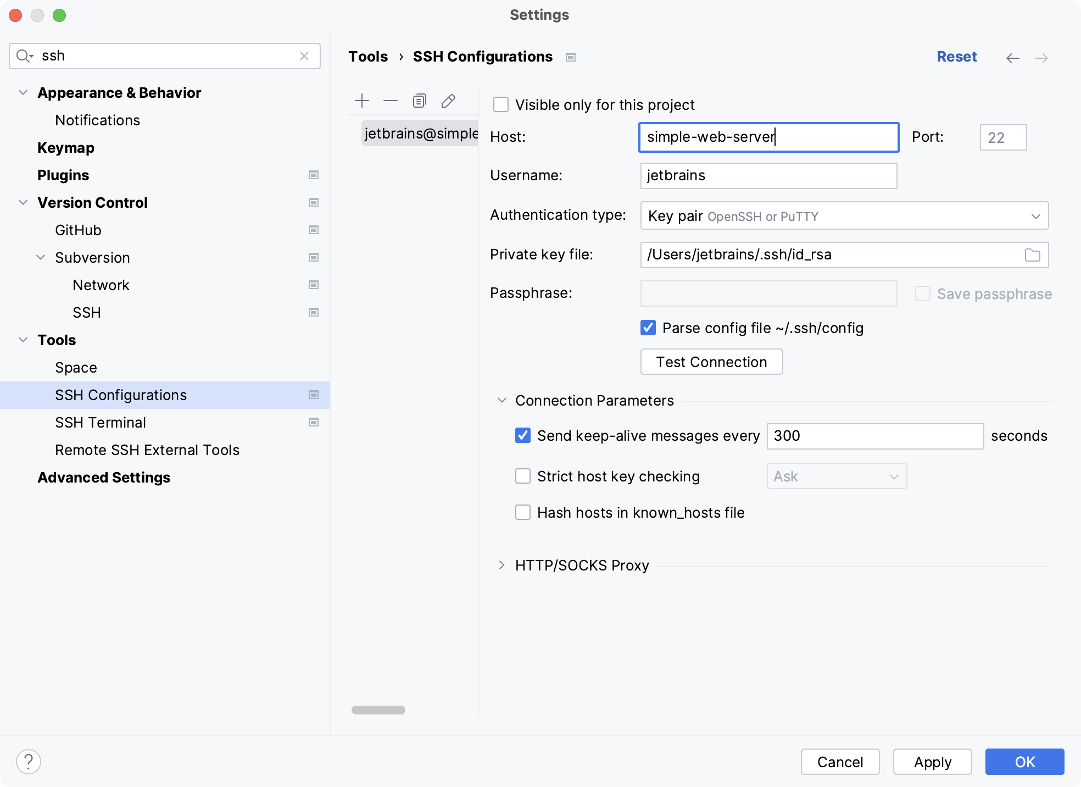Duplicate the jetbrains@simple configuration
The width and height of the screenshot is (1081, 787).
[419, 101]
